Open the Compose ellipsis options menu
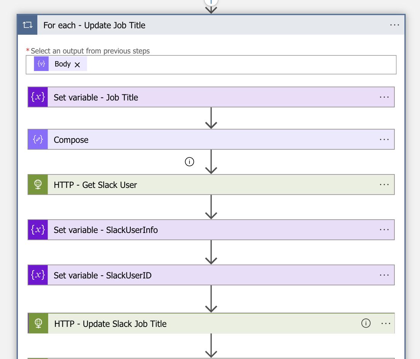 [x=384, y=139]
